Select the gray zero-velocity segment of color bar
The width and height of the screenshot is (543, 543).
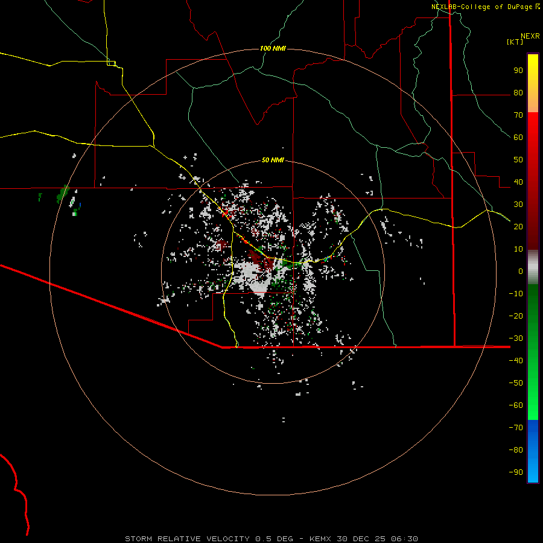pyautogui.click(x=533, y=267)
